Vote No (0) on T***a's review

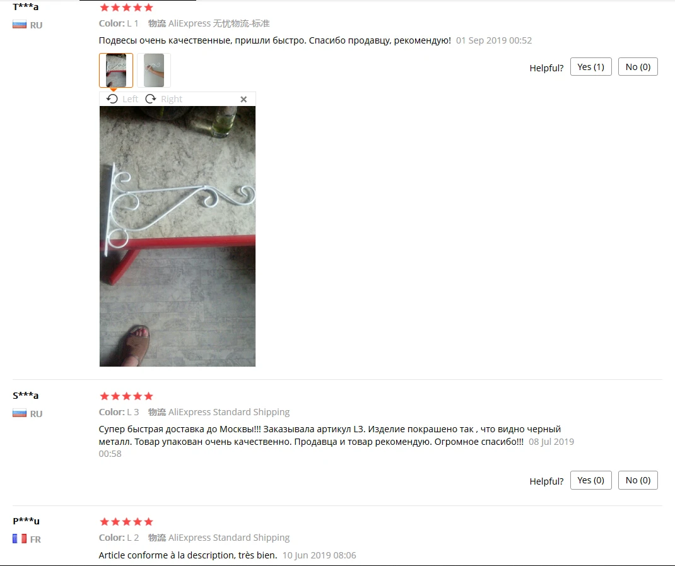[638, 67]
